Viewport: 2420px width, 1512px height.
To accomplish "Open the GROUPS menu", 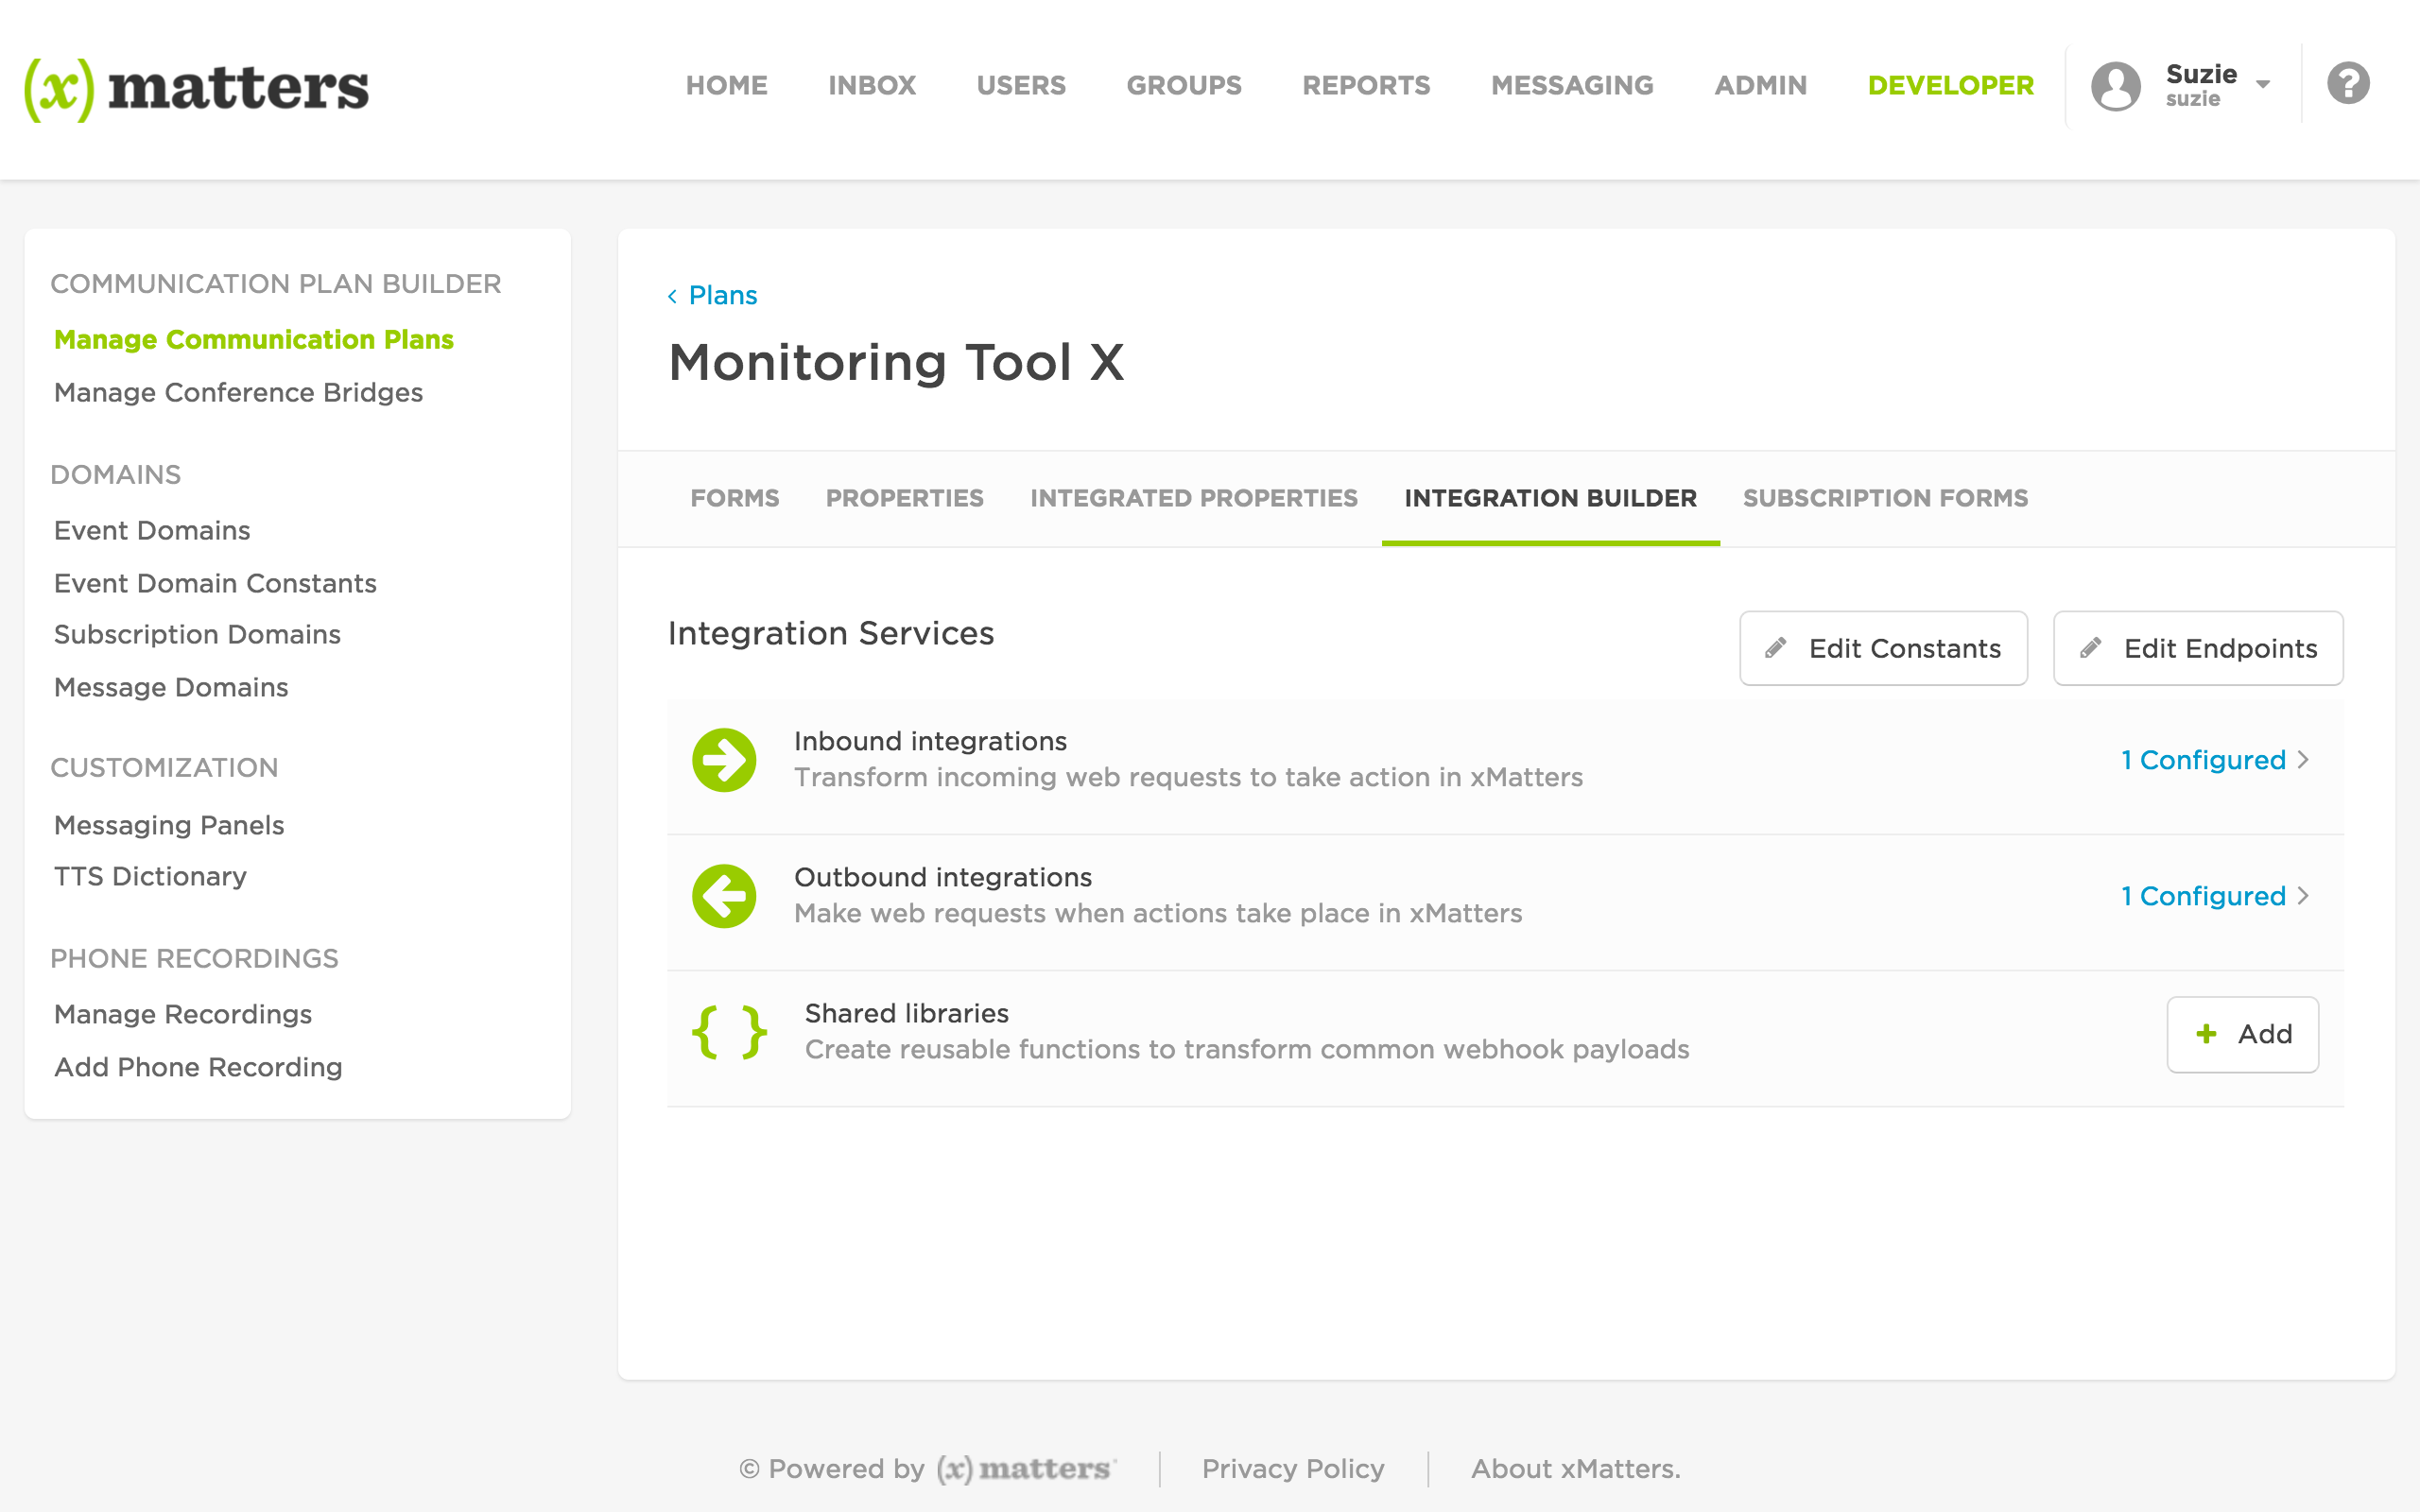I will point(1184,86).
